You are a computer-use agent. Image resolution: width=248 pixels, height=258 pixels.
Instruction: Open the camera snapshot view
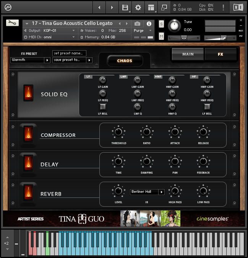137,24
